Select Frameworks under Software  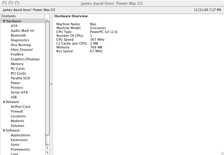pyautogui.click(x=20, y=149)
